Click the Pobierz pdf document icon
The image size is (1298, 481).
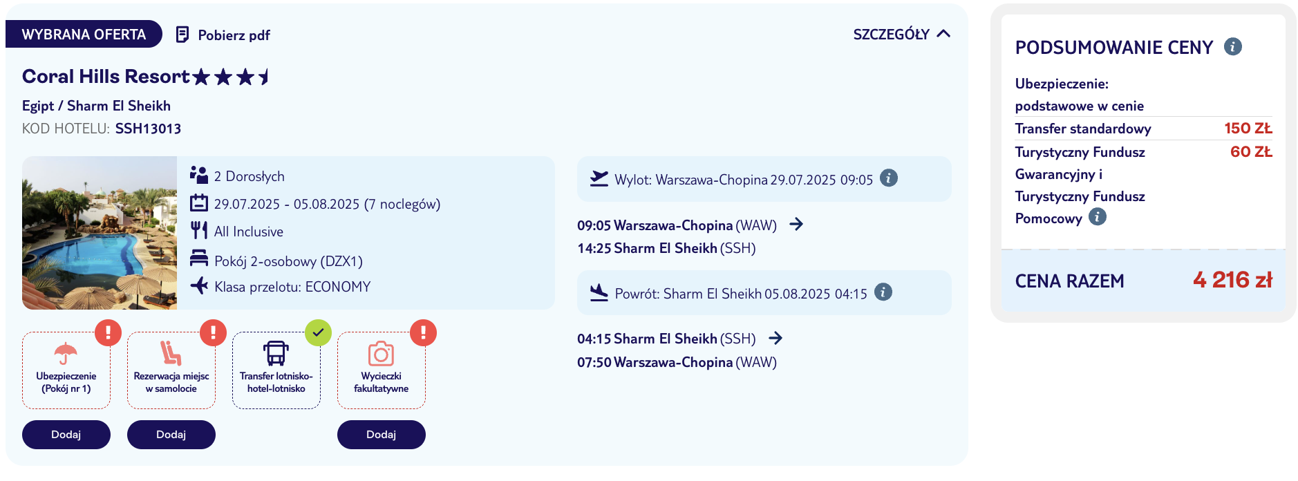point(182,35)
